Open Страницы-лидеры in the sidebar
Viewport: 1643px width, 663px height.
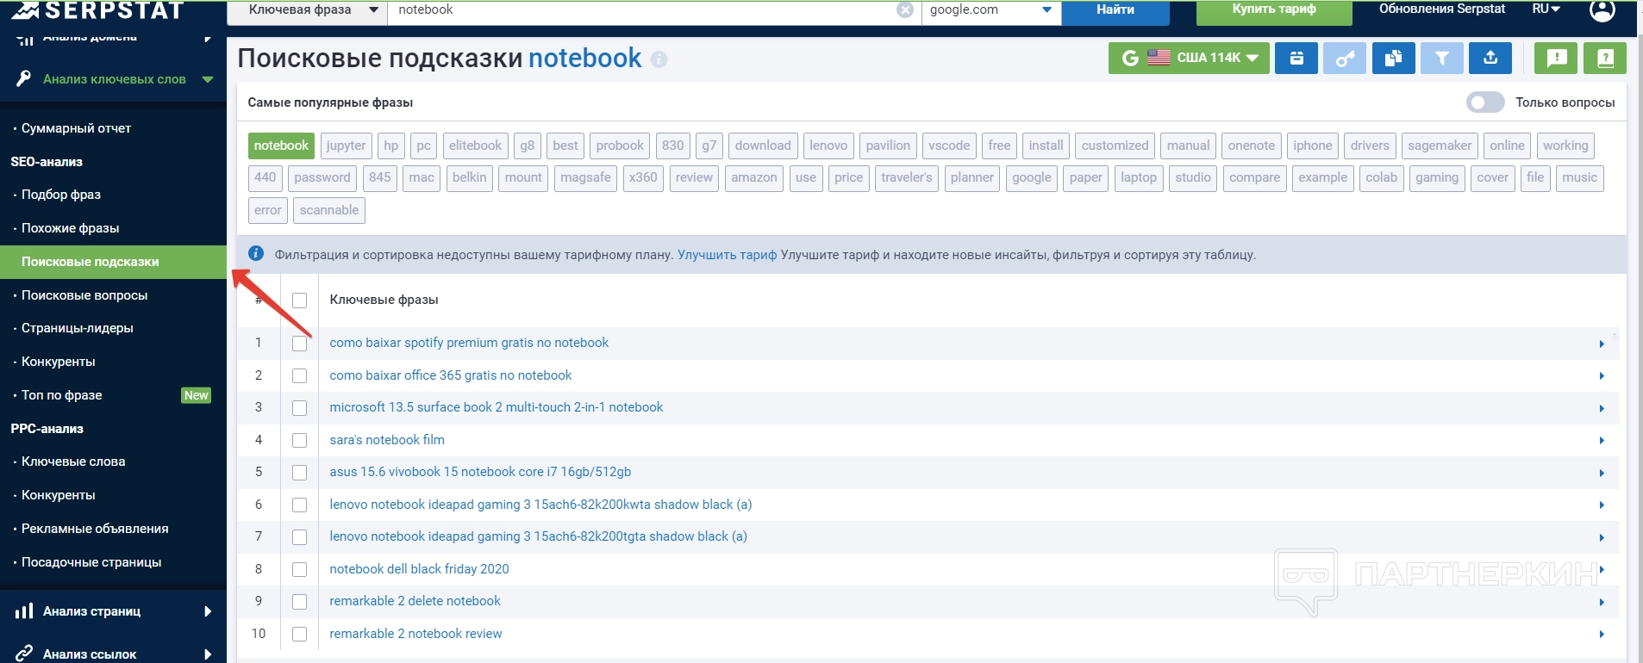point(78,328)
